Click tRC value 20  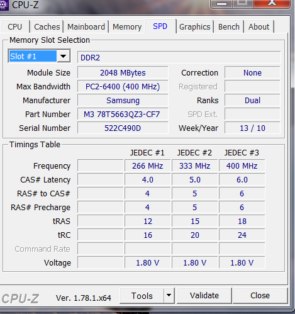tap(195, 235)
